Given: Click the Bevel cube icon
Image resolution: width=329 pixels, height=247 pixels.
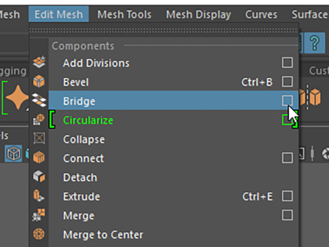Looking at the screenshot, I should (x=39, y=81).
